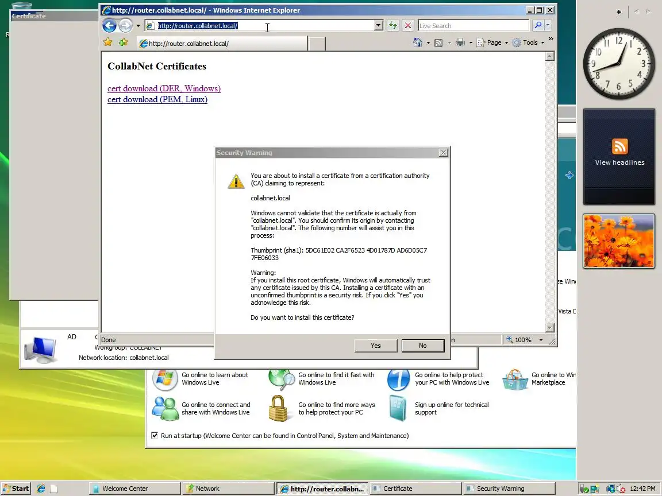Open search provider options dropdown
This screenshot has width=662, height=496.
[548, 25]
